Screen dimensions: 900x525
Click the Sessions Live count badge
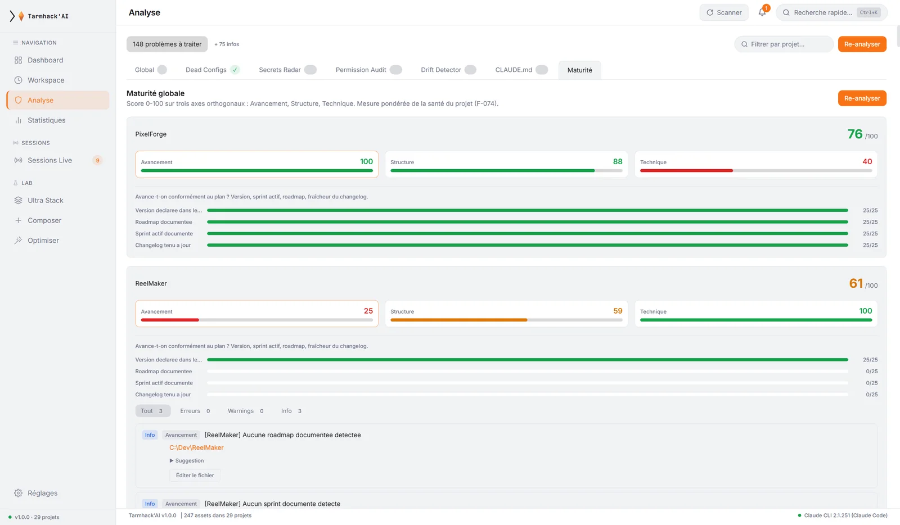(x=97, y=160)
